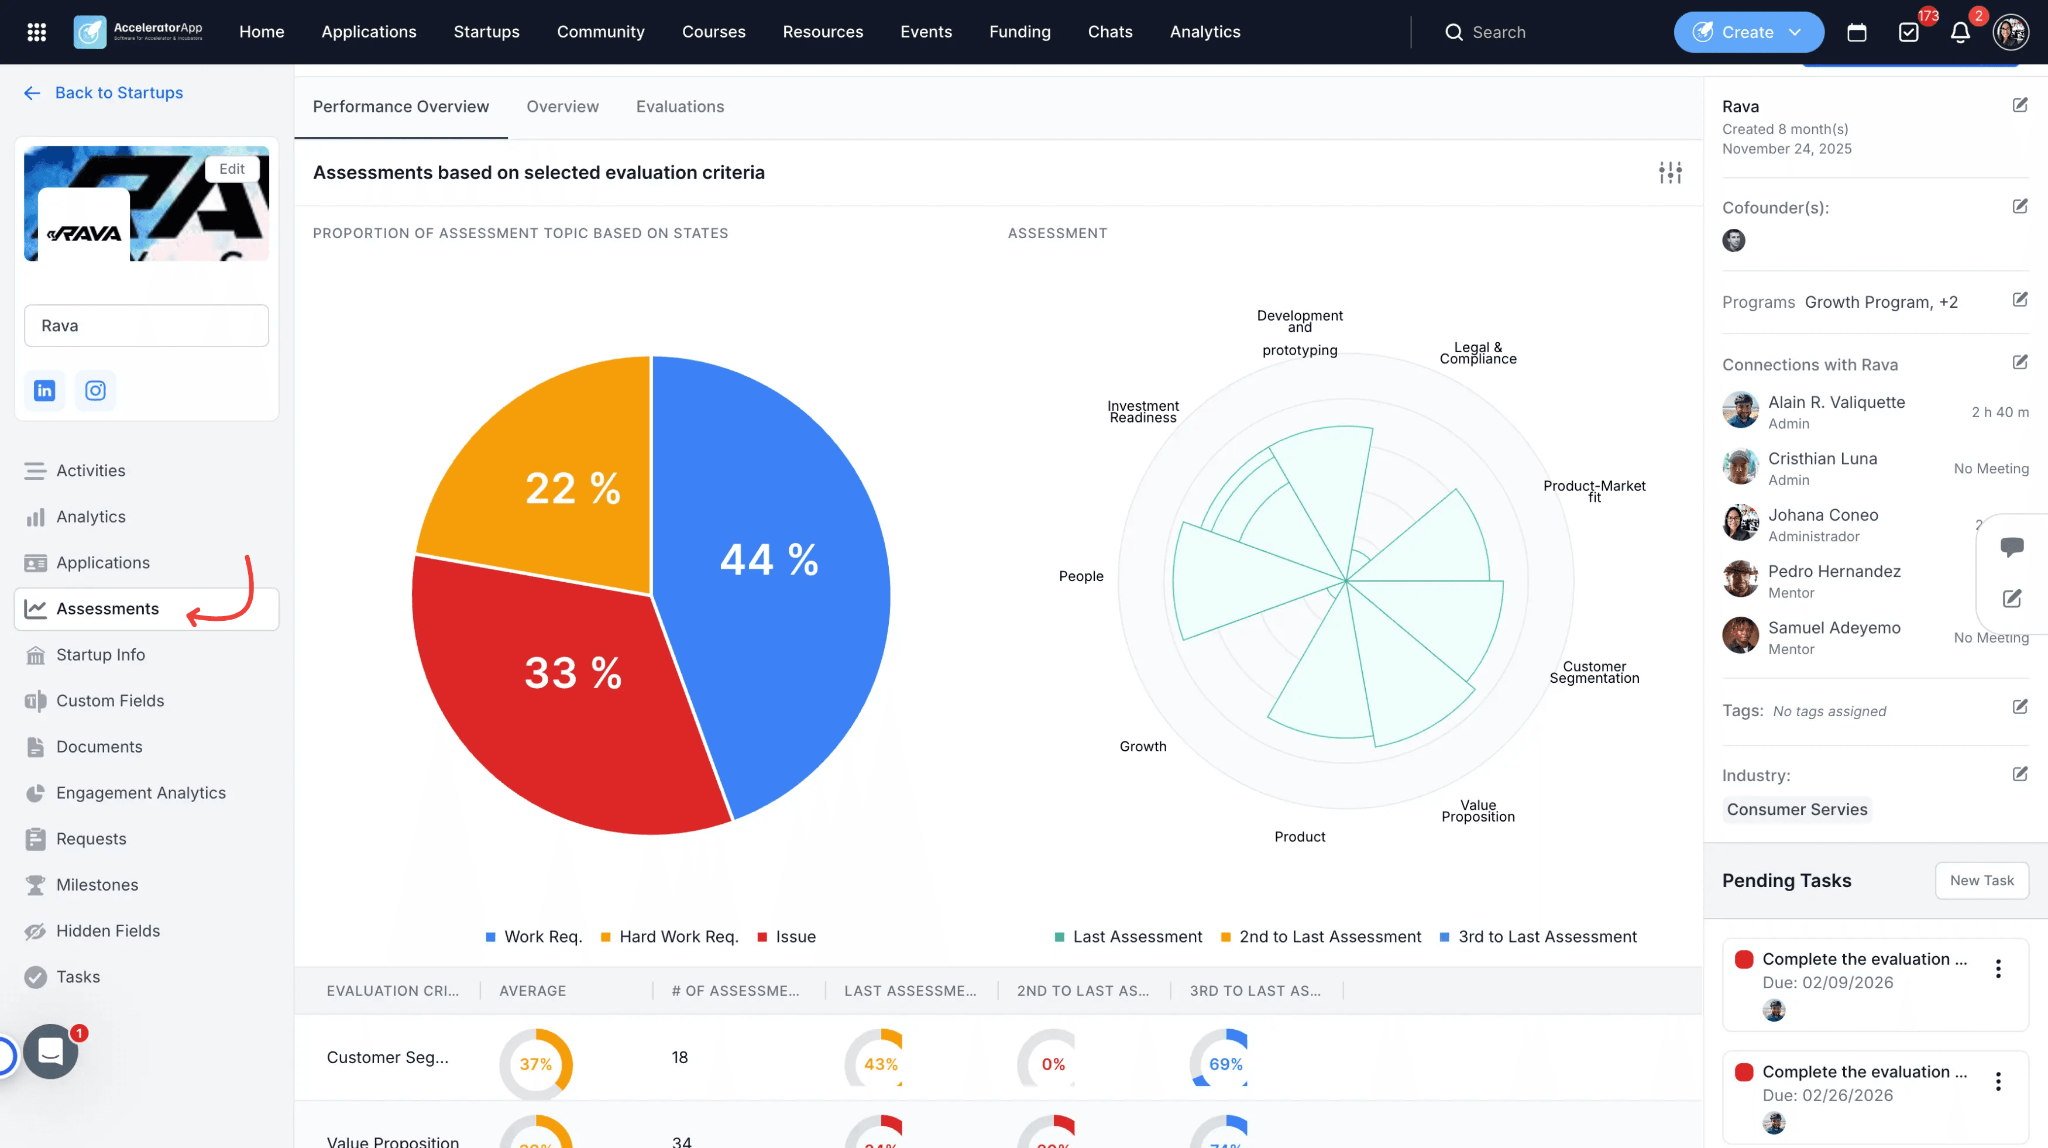Viewport: 2048px width, 1148px height.
Task: Expand the Create button dropdown
Action: coord(1795,32)
